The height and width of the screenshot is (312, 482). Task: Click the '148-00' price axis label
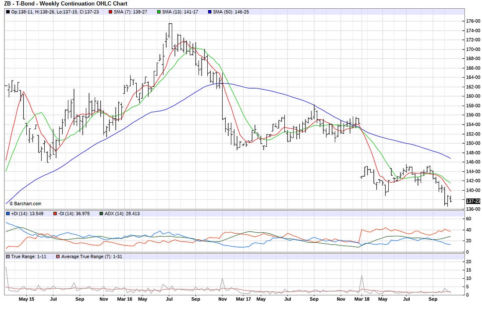click(473, 152)
